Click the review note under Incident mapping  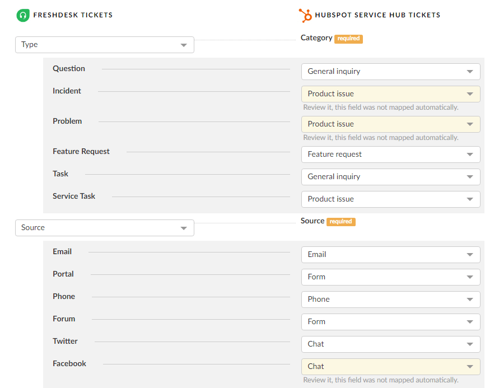click(381, 107)
